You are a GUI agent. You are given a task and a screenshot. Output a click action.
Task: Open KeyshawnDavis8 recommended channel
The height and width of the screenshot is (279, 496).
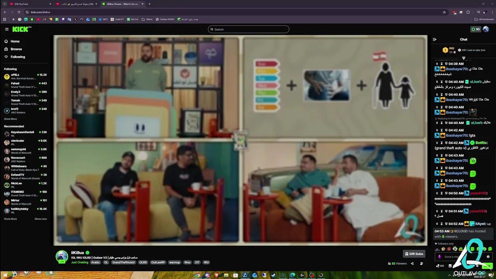tap(25, 134)
